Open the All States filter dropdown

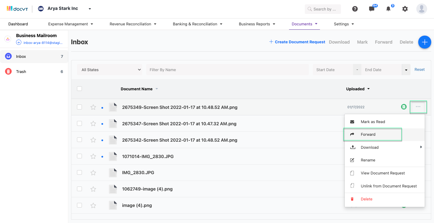[110, 70]
